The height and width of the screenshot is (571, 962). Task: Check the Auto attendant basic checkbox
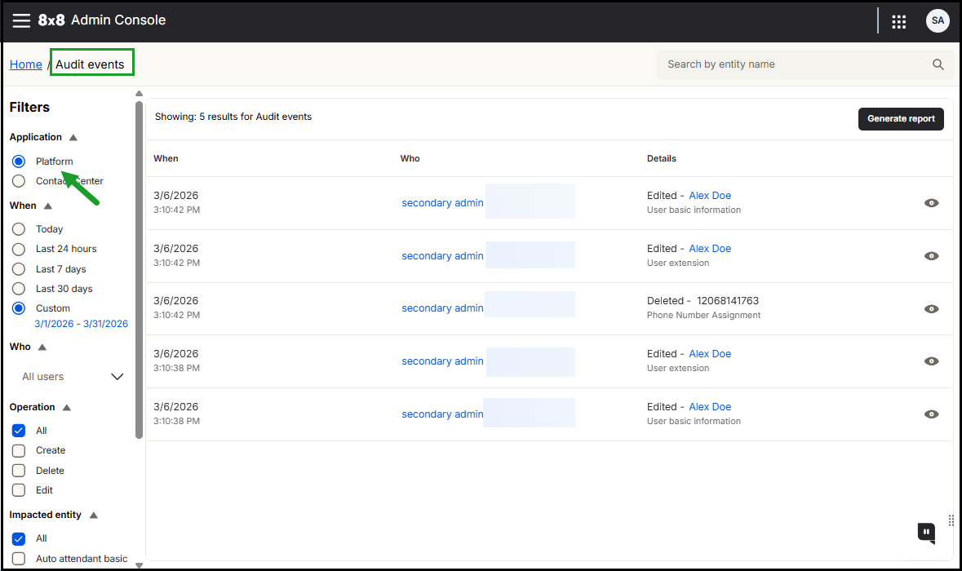point(19,559)
